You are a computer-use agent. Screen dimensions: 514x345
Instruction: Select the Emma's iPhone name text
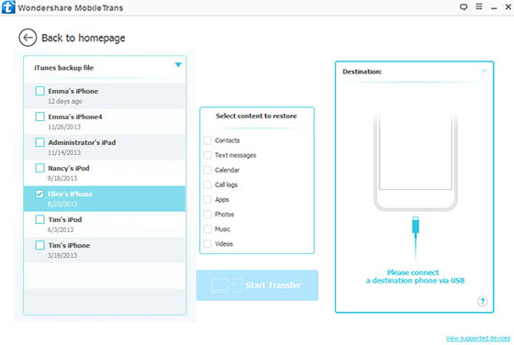click(x=73, y=91)
